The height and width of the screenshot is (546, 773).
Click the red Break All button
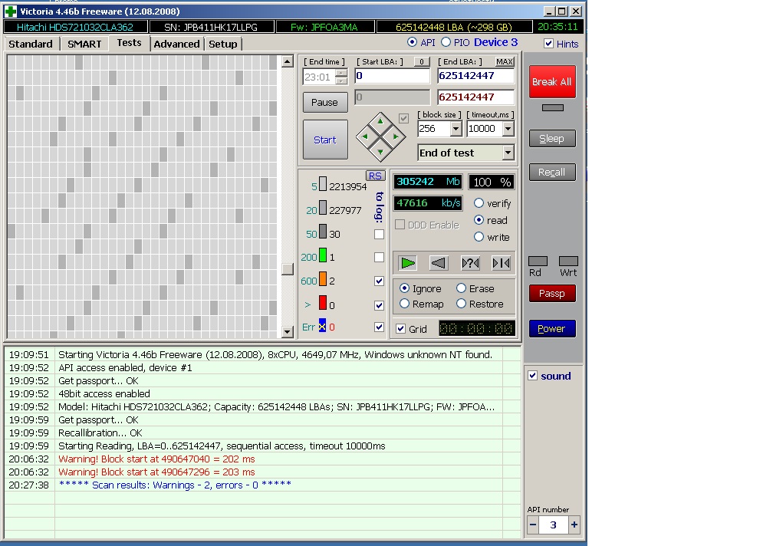[x=552, y=82]
